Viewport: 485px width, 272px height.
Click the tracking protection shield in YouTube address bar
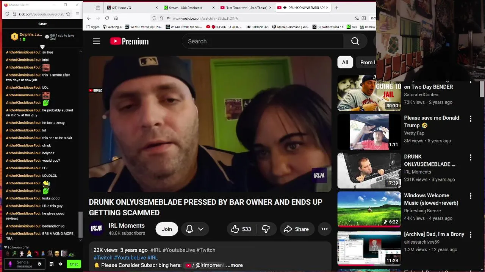(x=154, y=18)
